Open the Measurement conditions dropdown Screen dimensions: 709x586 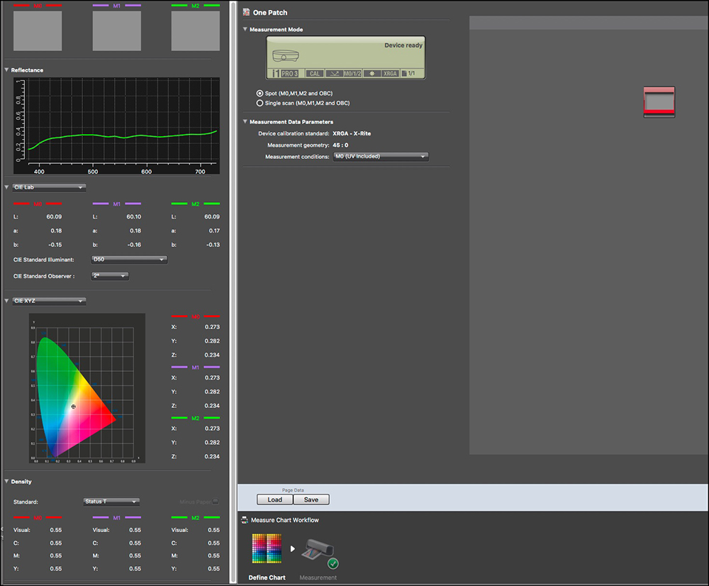click(380, 156)
